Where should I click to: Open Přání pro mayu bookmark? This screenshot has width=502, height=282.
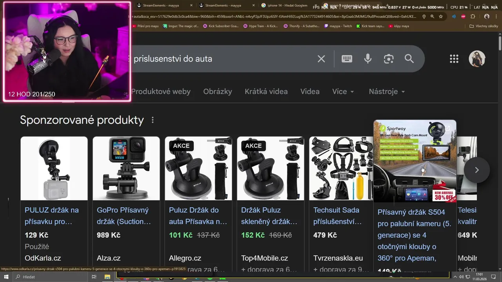pyautogui.click(x=145, y=26)
